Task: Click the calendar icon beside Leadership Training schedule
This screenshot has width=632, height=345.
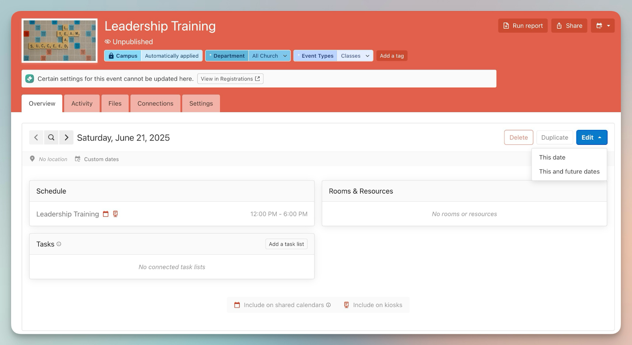Action: pyautogui.click(x=105, y=214)
